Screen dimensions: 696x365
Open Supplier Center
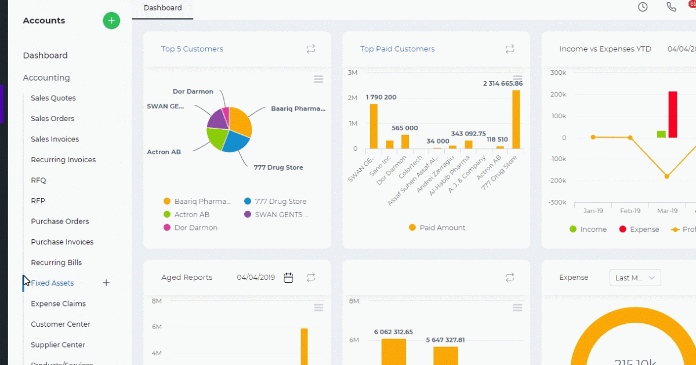[x=58, y=345]
